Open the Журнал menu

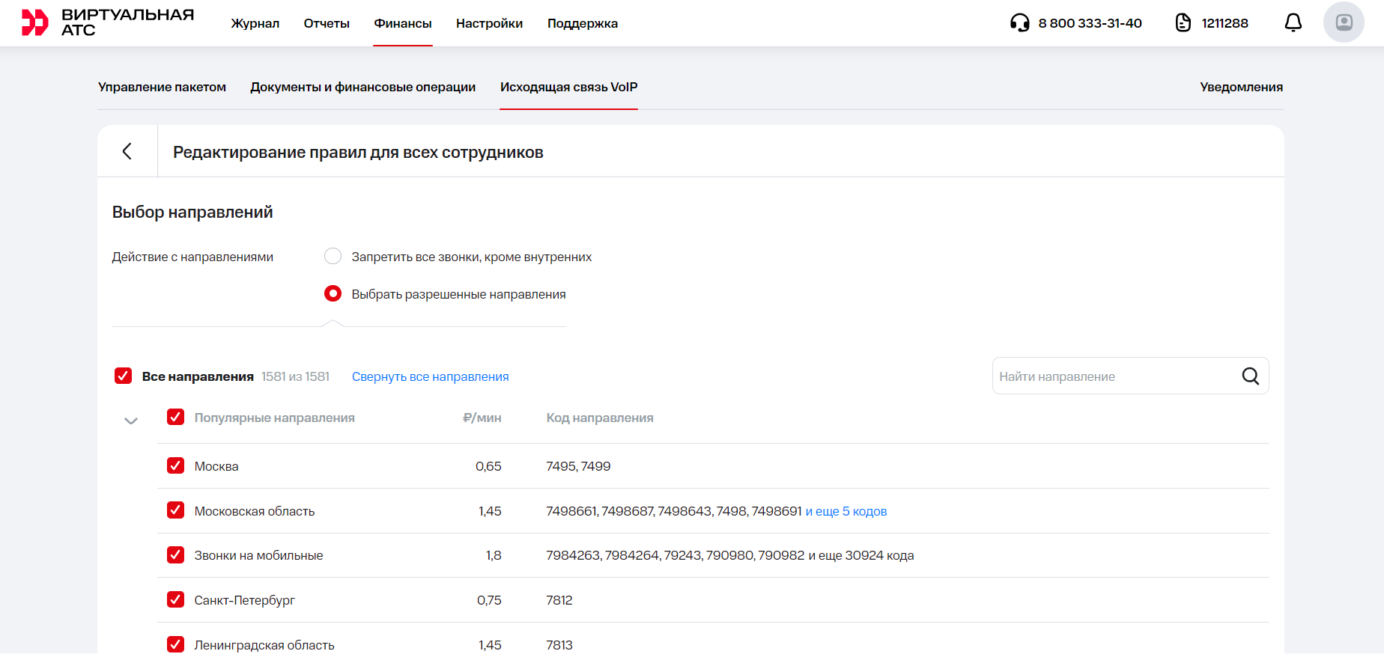(x=255, y=23)
